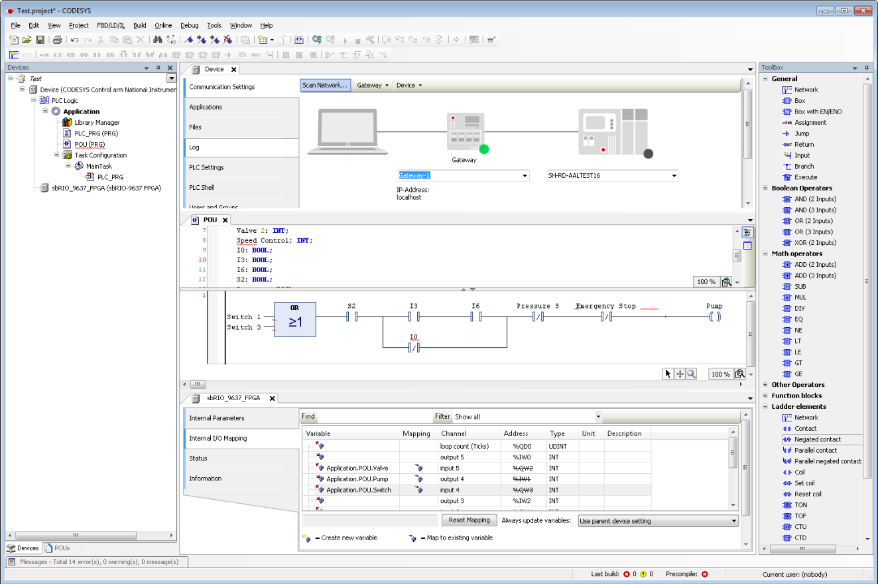Screen dimensions: 878x584
Task: Open the Debug menu
Action: [x=189, y=25]
